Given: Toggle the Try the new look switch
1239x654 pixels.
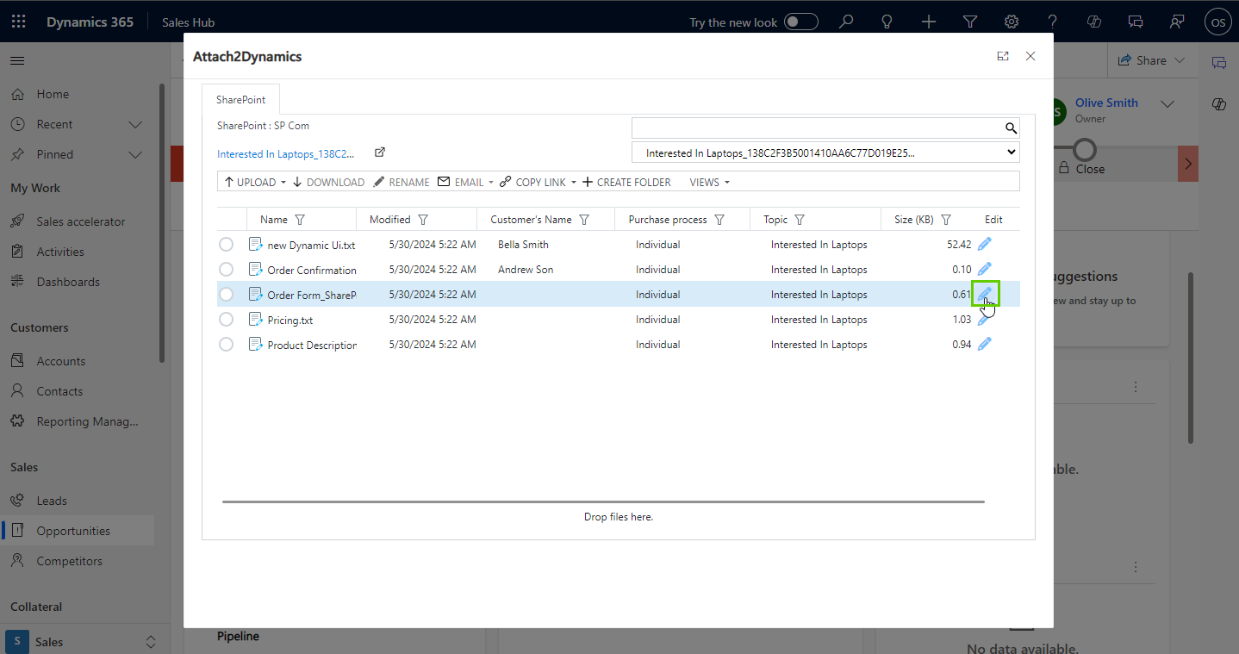Looking at the screenshot, I should pos(800,22).
